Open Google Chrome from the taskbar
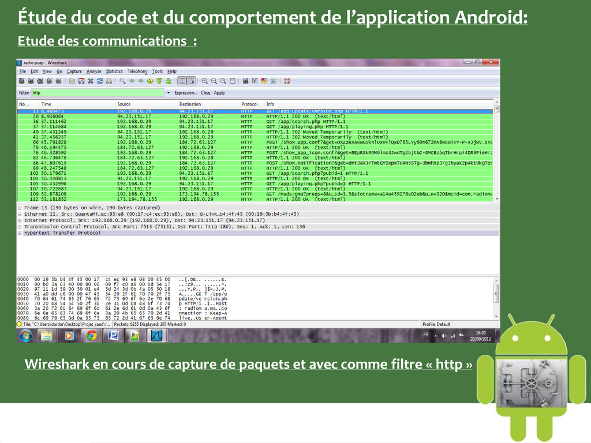 click(x=92, y=336)
